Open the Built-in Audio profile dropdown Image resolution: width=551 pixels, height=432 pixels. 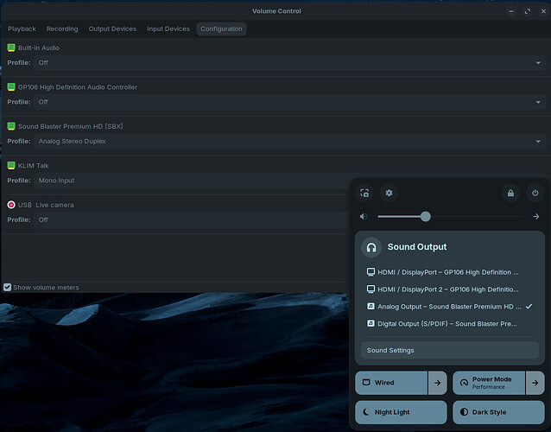tap(289, 63)
